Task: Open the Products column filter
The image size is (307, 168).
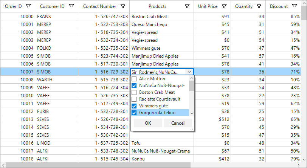Action: tap(187, 6)
